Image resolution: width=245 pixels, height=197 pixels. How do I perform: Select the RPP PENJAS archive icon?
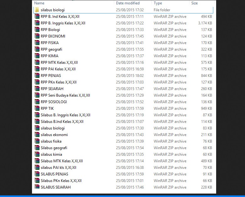point(37,76)
